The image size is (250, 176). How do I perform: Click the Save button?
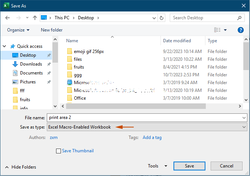(189, 166)
